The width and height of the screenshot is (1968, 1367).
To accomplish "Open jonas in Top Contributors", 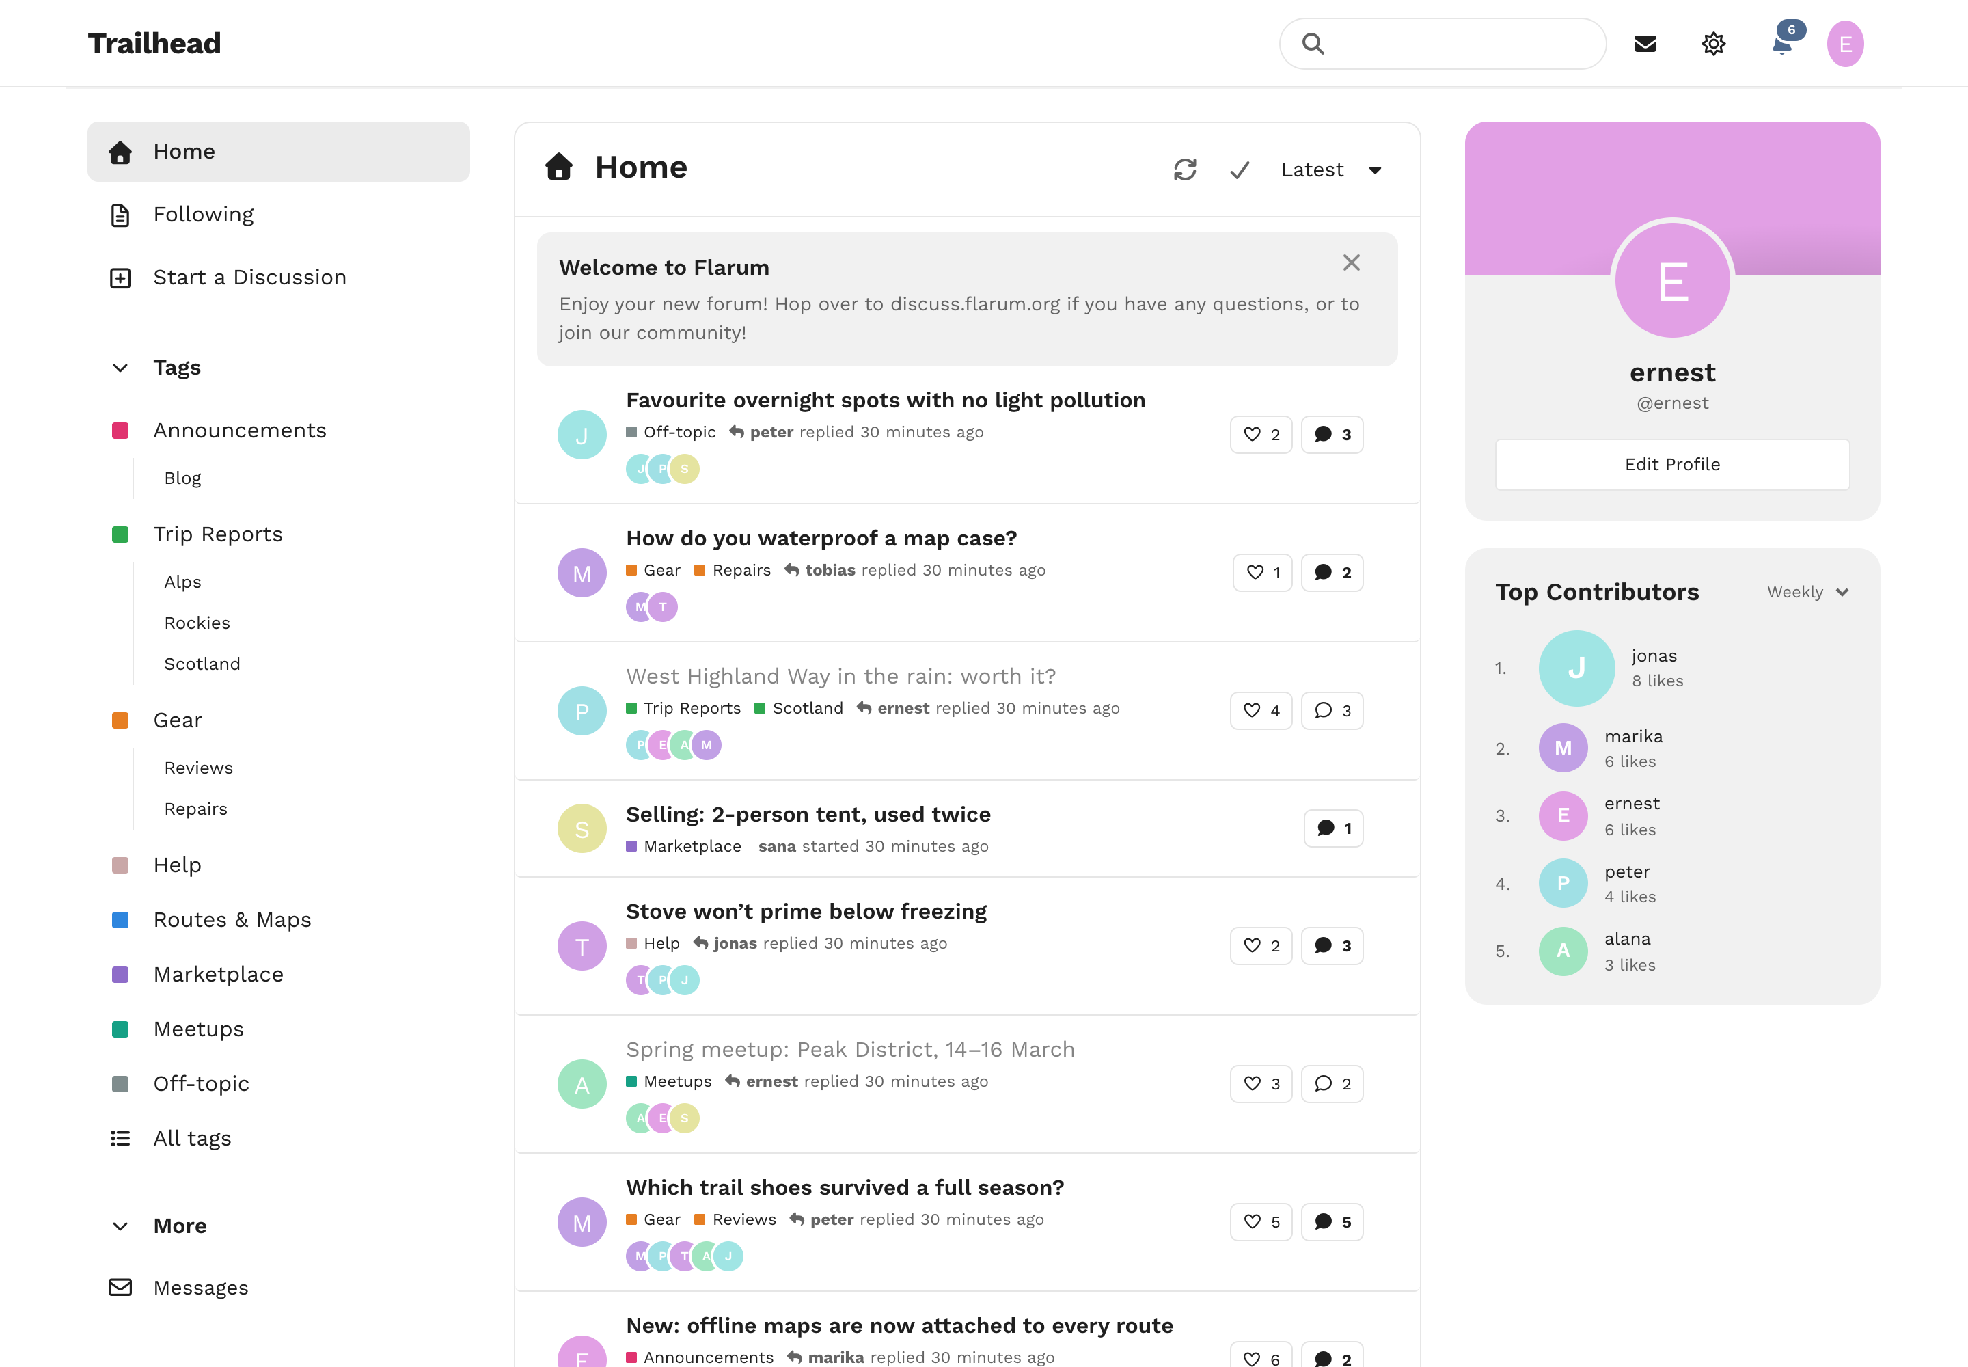I will point(1654,656).
